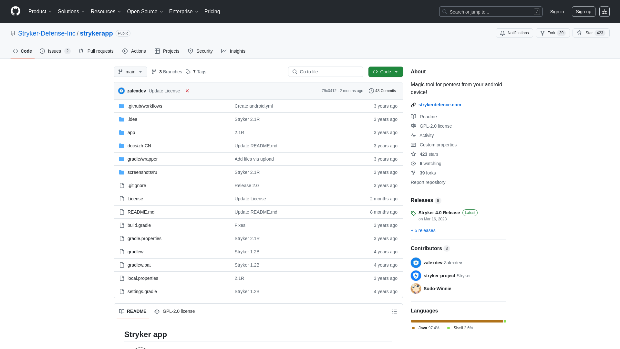
Task: Switch to the Actions tab
Action: click(134, 51)
